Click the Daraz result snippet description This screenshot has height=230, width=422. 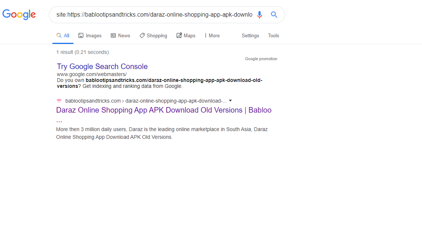point(162,133)
